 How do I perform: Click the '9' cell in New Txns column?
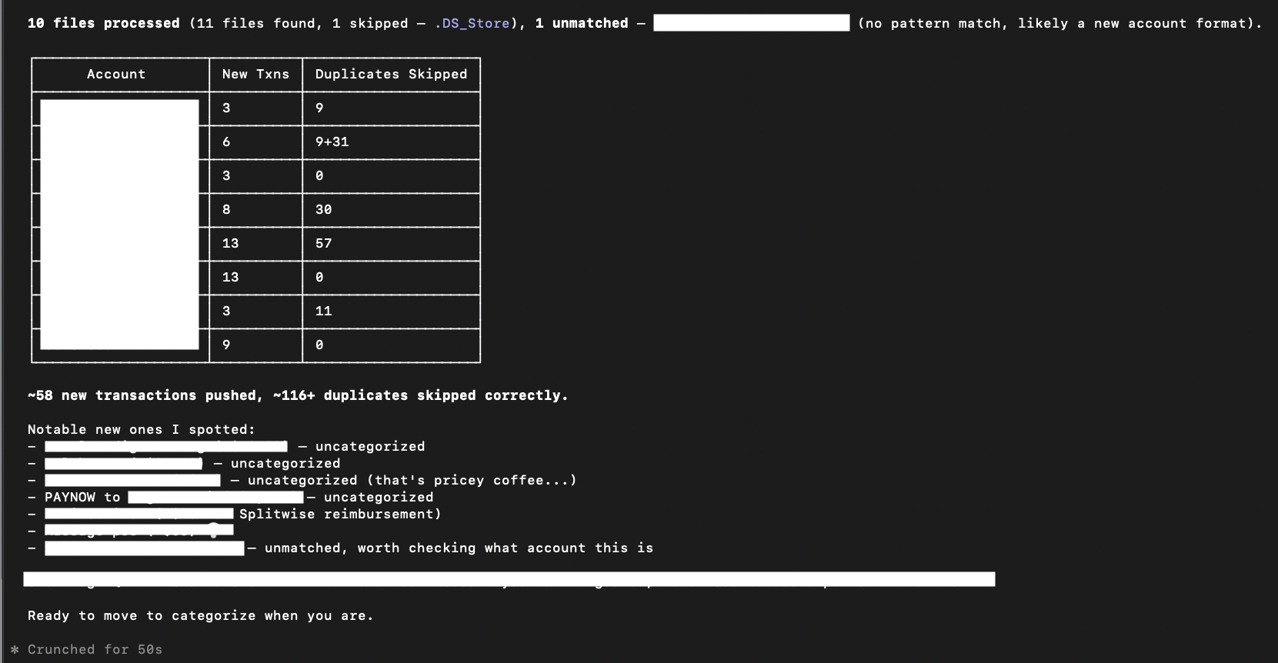pyautogui.click(x=226, y=345)
